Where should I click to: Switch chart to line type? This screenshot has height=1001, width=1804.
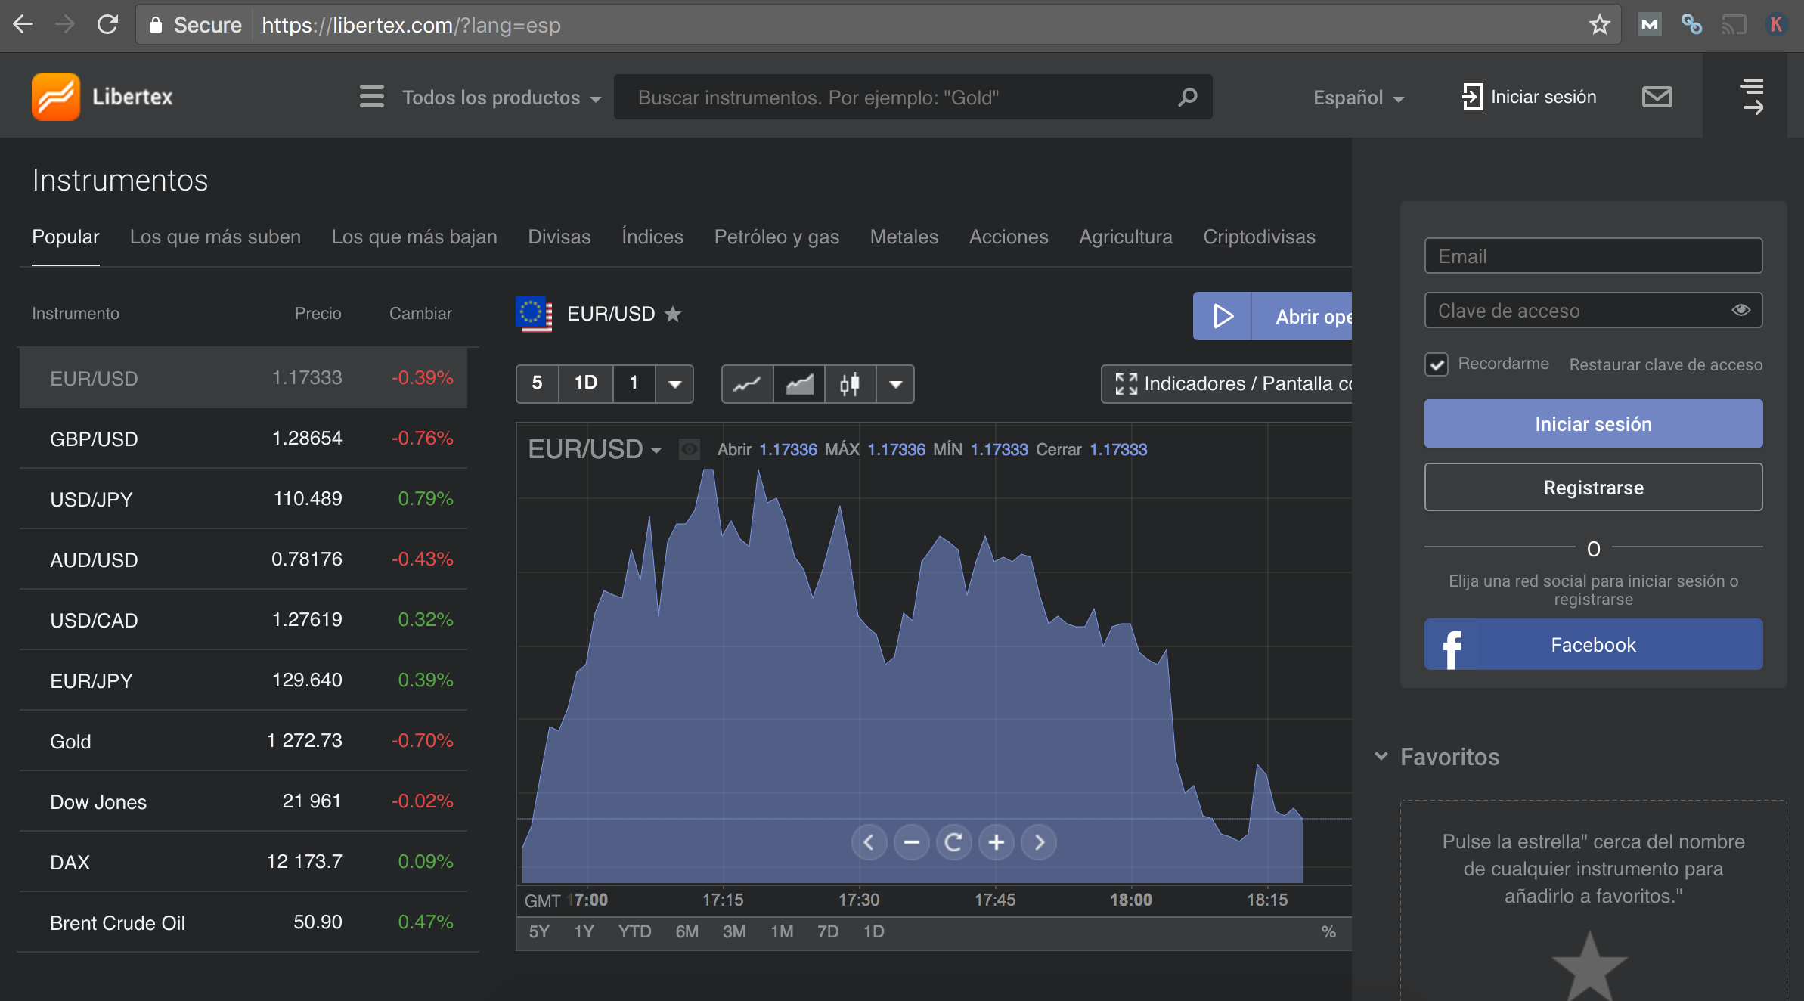[x=747, y=384]
